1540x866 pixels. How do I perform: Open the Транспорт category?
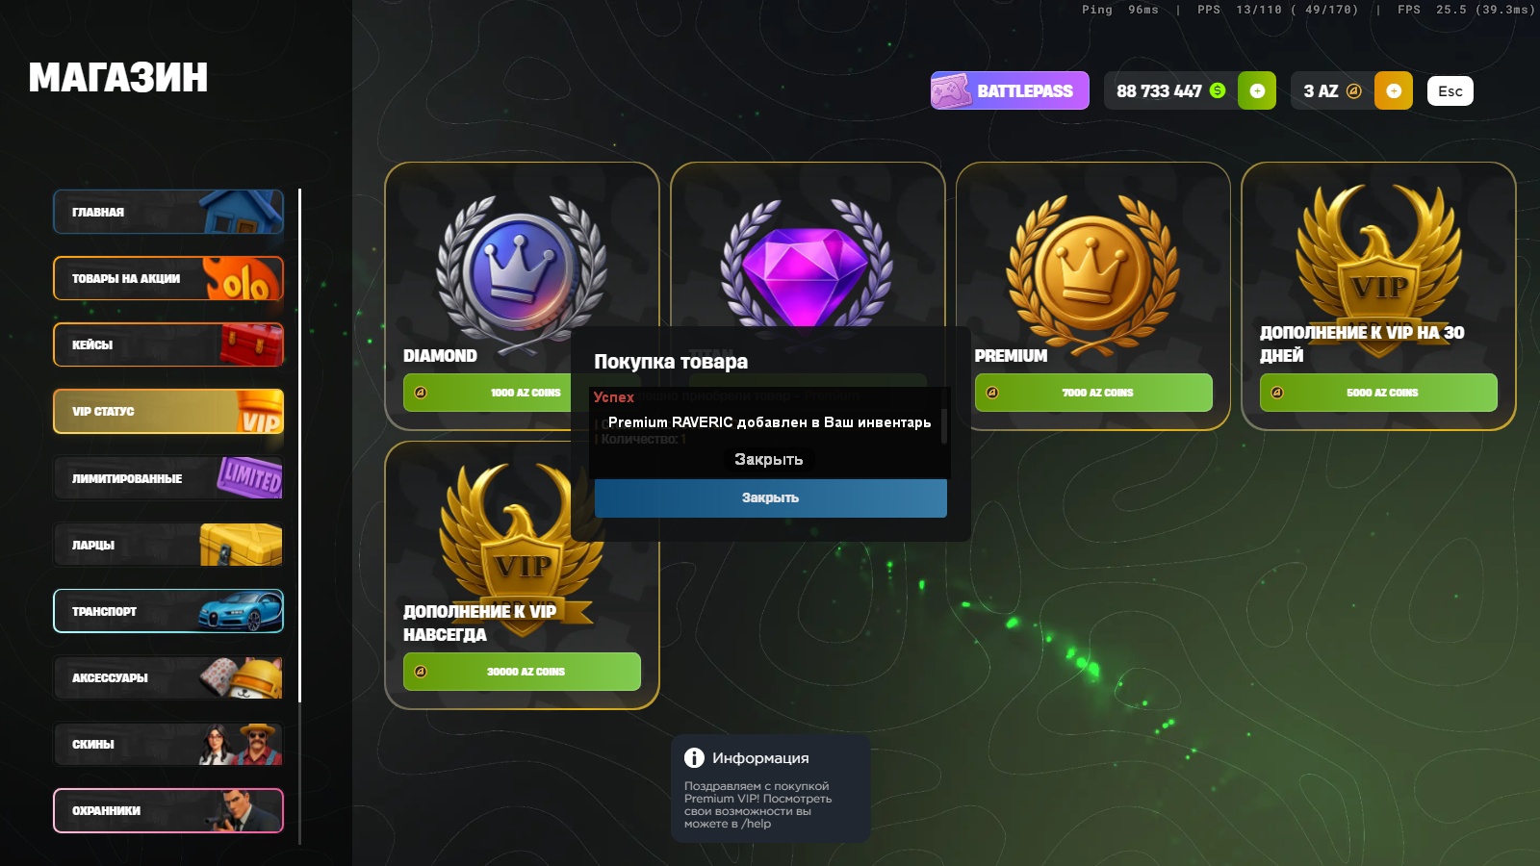(x=168, y=611)
